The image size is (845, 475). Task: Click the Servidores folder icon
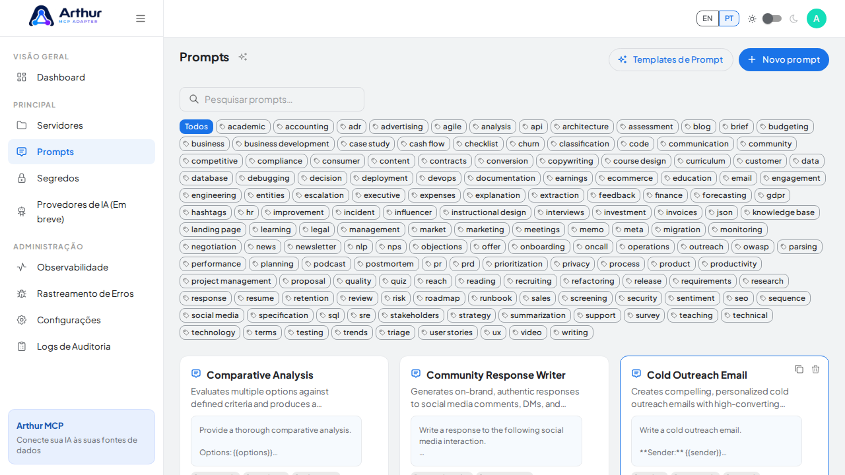point(22,125)
